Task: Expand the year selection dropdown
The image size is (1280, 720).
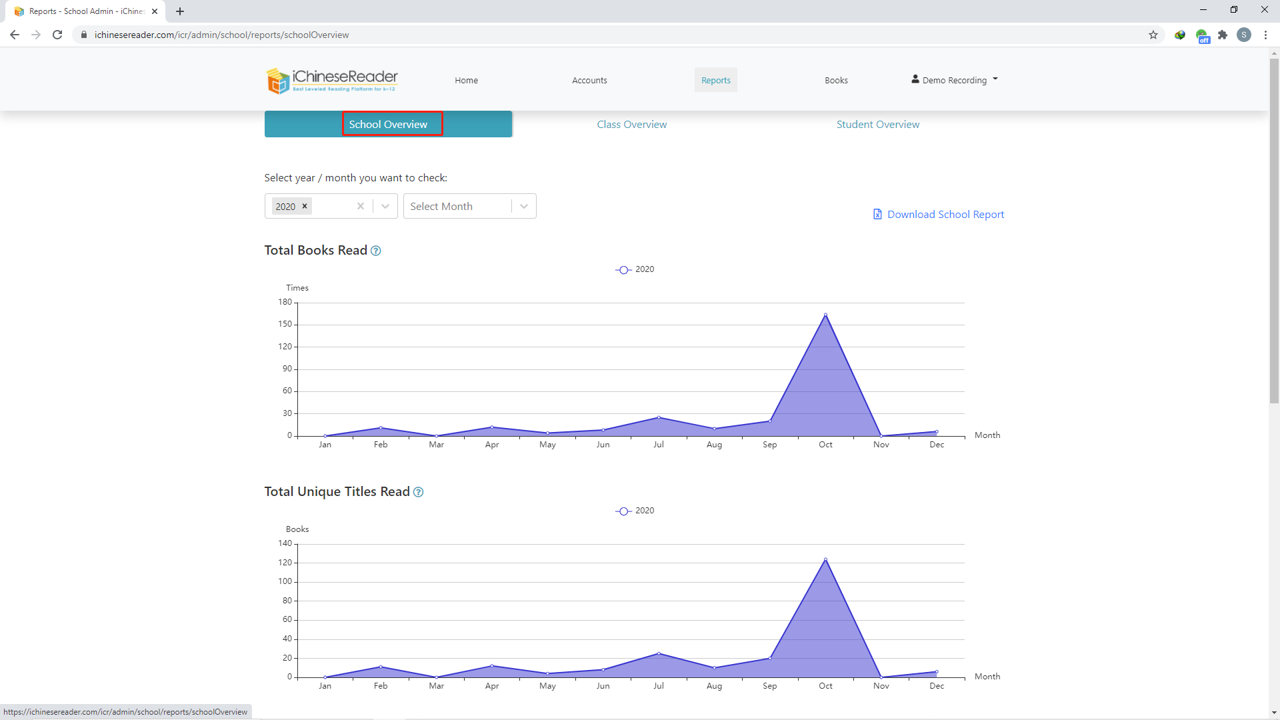Action: 385,206
